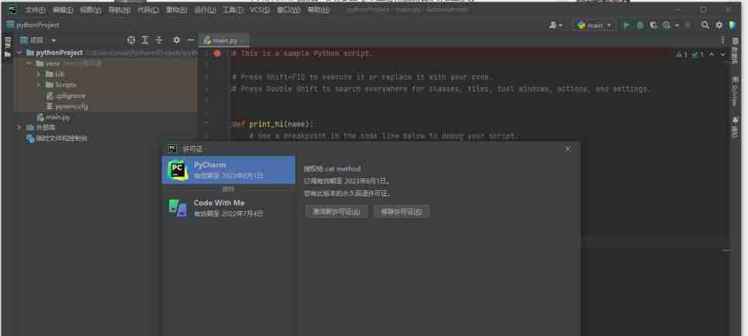The image size is (748, 336).
Task: Open the notifications side tool tab
Action: 735,127
